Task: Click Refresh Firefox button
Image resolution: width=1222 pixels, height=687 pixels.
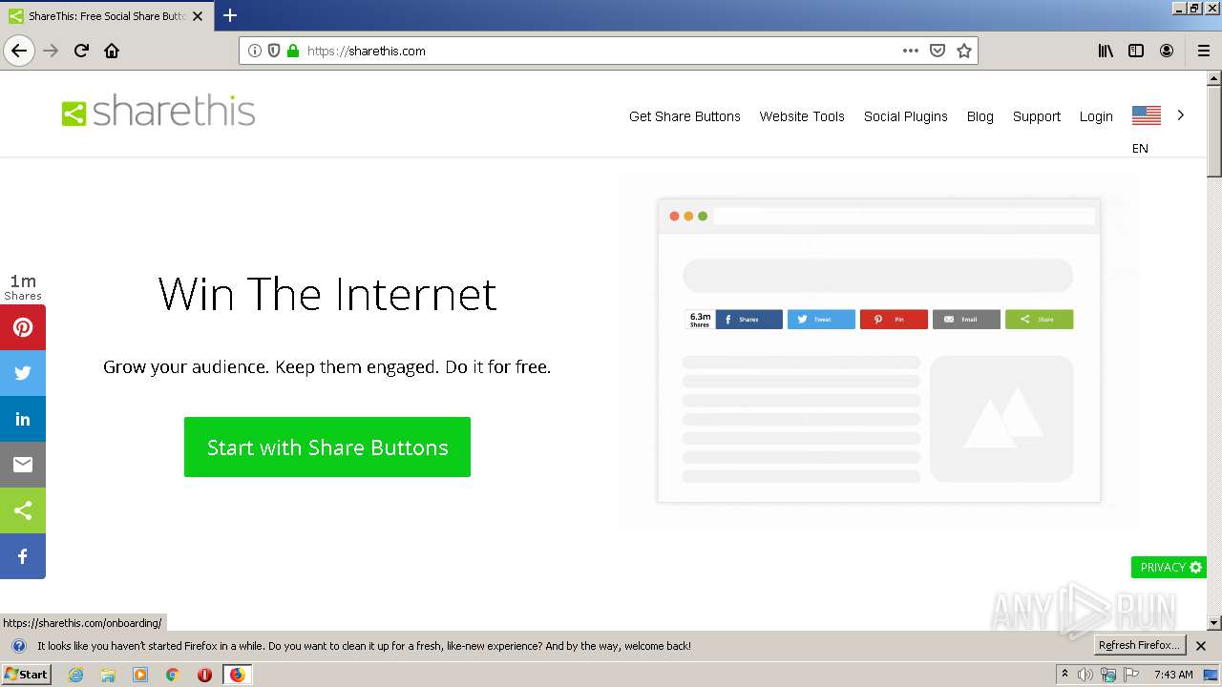Action: pyautogui.click(x=1140, y=645)
